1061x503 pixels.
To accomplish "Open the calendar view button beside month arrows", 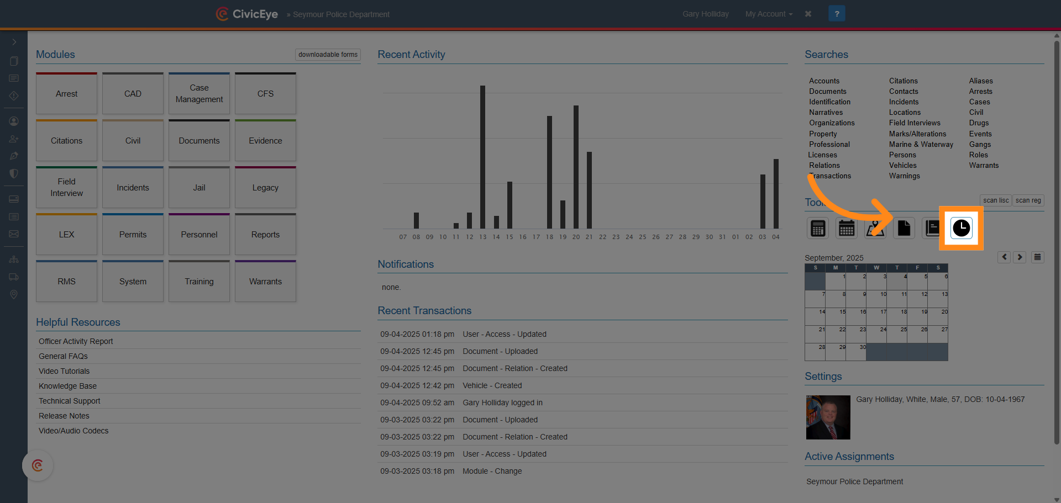I will (1038, 257).
